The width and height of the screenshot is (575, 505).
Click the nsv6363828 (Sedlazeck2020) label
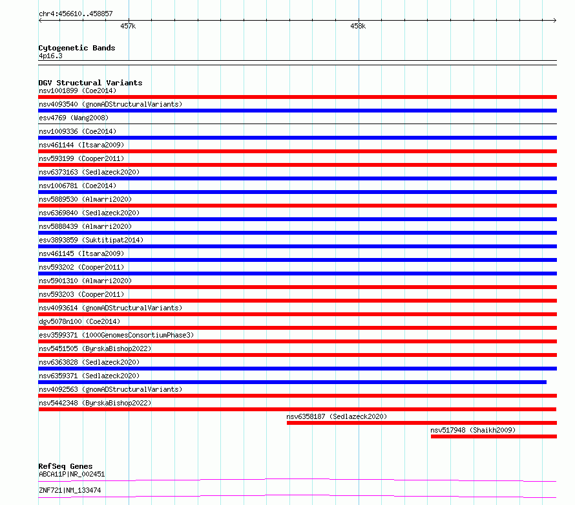click(89, 362)
